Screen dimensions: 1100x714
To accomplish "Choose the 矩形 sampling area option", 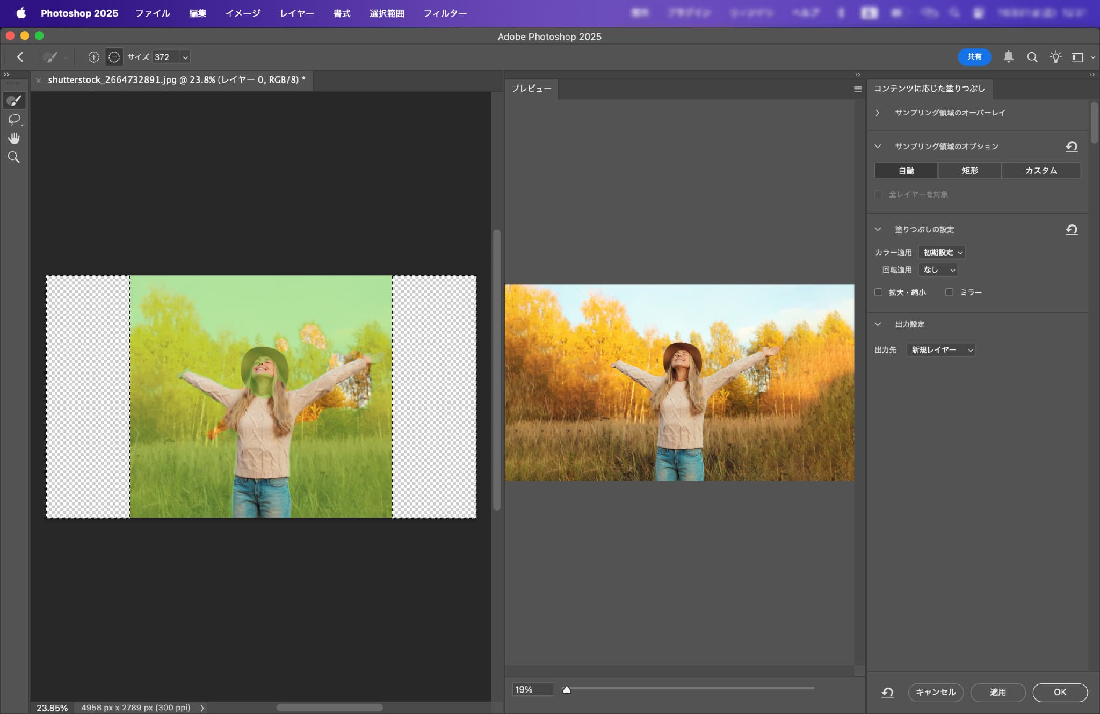I will (969, 171).
